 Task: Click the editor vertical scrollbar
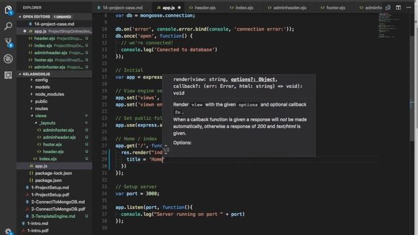412,88
